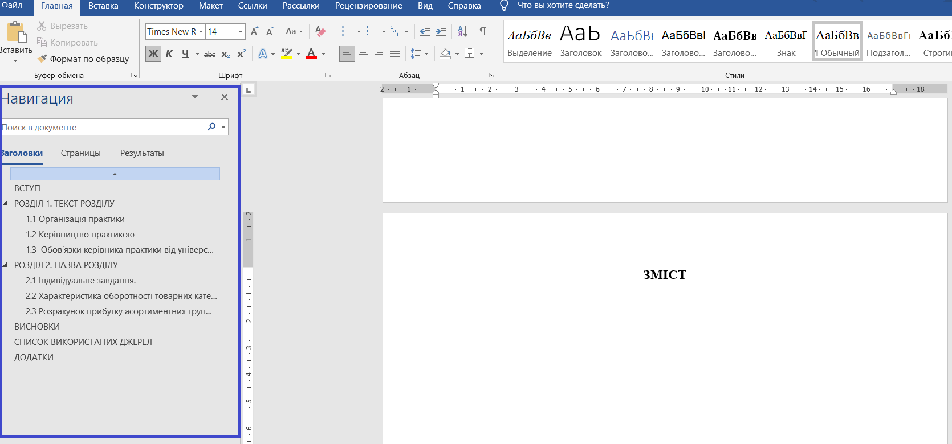Open the Font (Шрифт) dialog launcher
This screenshot has width=952, height=444.
pyautogui.click(x=328, y=75)
